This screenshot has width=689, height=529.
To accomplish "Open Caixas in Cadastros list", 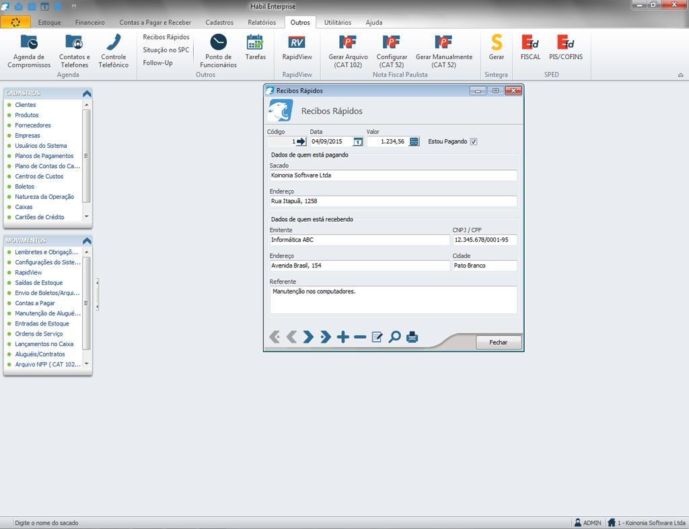I will coord(24,207).
